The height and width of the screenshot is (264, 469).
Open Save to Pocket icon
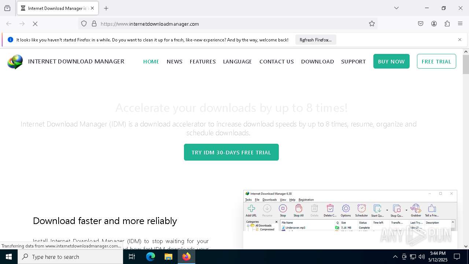[421, 24]
